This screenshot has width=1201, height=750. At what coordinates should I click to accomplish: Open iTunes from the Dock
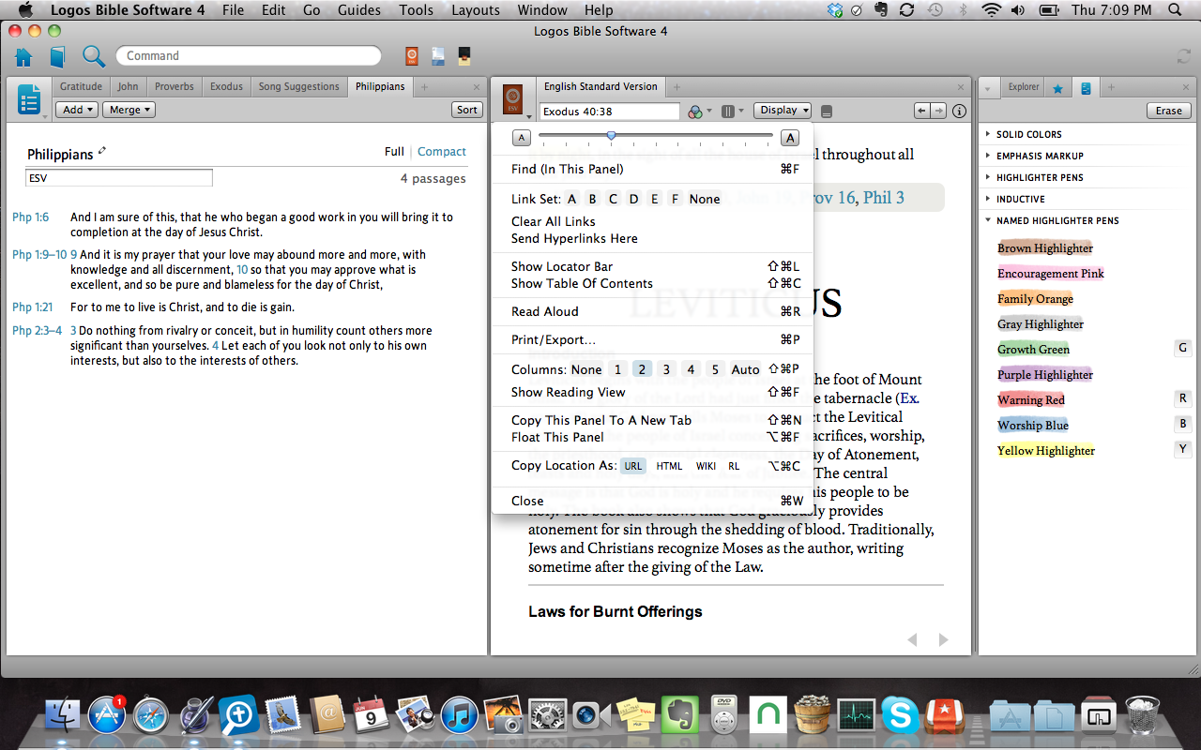coord(460,716)
